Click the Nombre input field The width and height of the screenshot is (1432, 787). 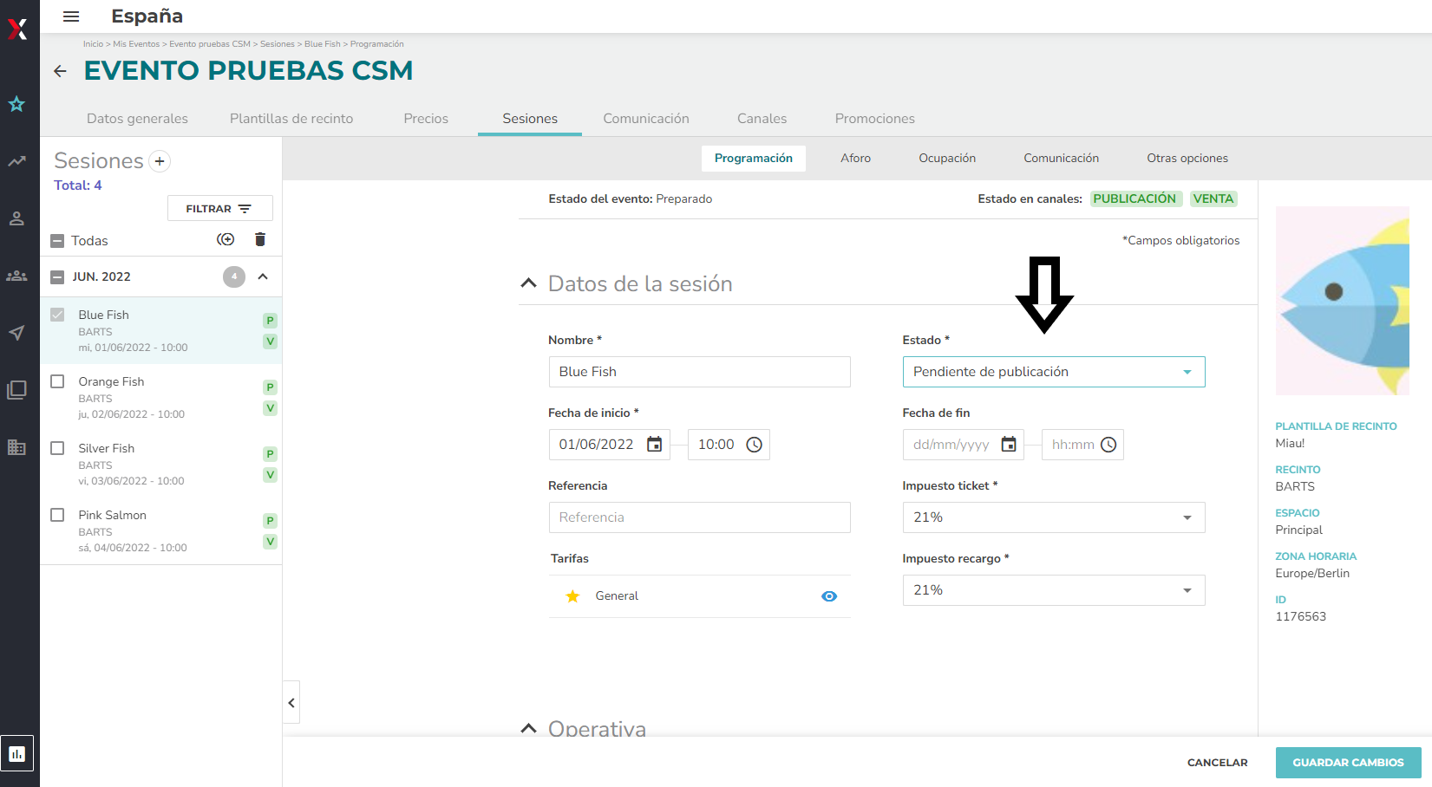coord(700,372)
